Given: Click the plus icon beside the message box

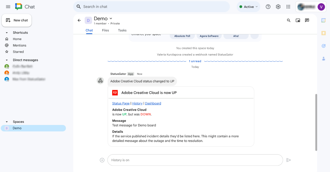Looking at the screenshot, I should click(102, 160).
